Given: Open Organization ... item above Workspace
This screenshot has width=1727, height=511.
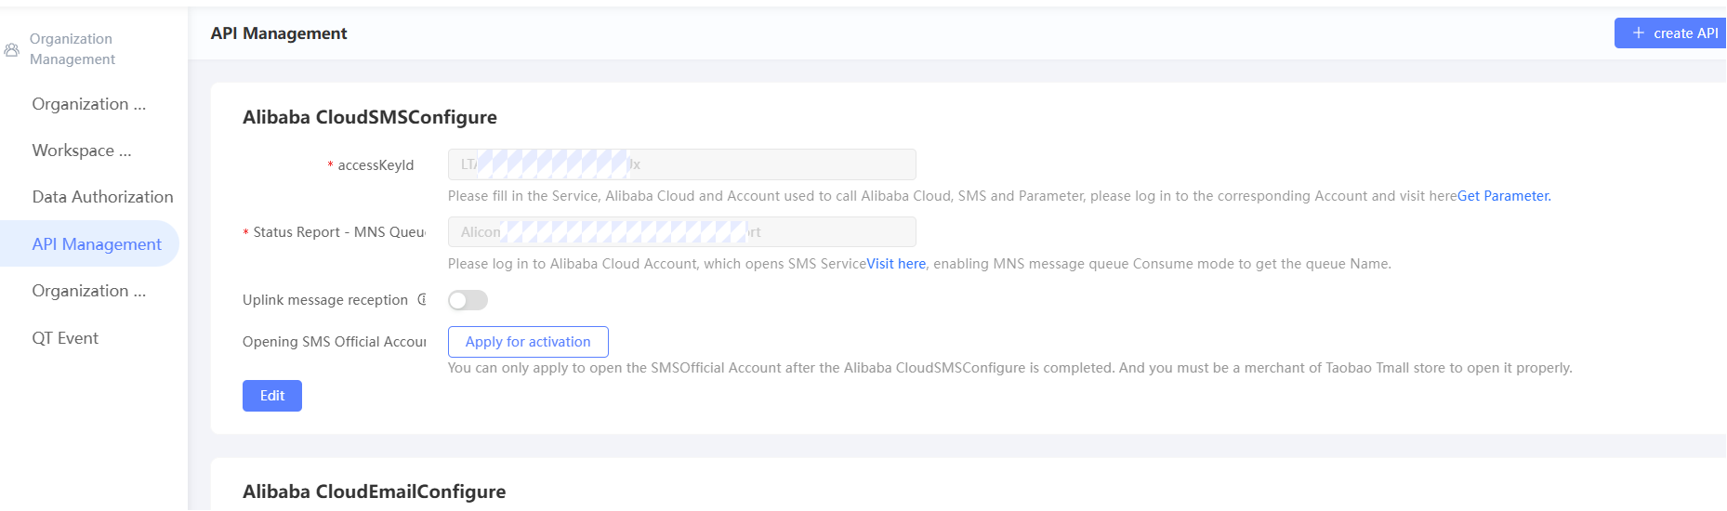Looking at the screenshot, I should [x=88, y=104].
